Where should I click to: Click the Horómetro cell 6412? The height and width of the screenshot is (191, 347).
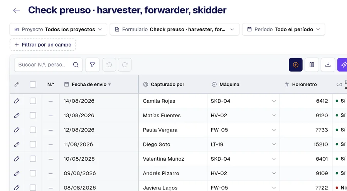click(x=306, y=101)
